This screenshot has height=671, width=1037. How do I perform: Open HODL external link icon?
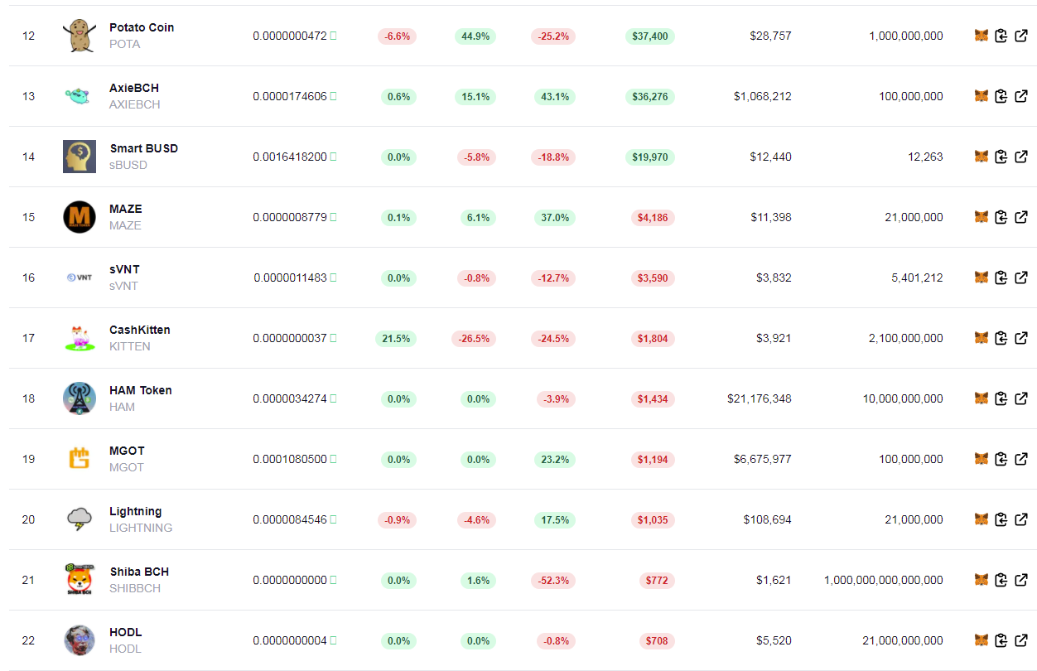coord(1021,640)
